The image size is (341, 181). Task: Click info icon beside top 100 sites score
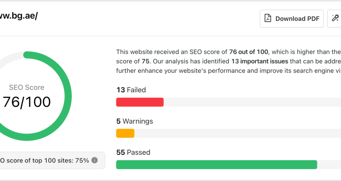[95, 161]
